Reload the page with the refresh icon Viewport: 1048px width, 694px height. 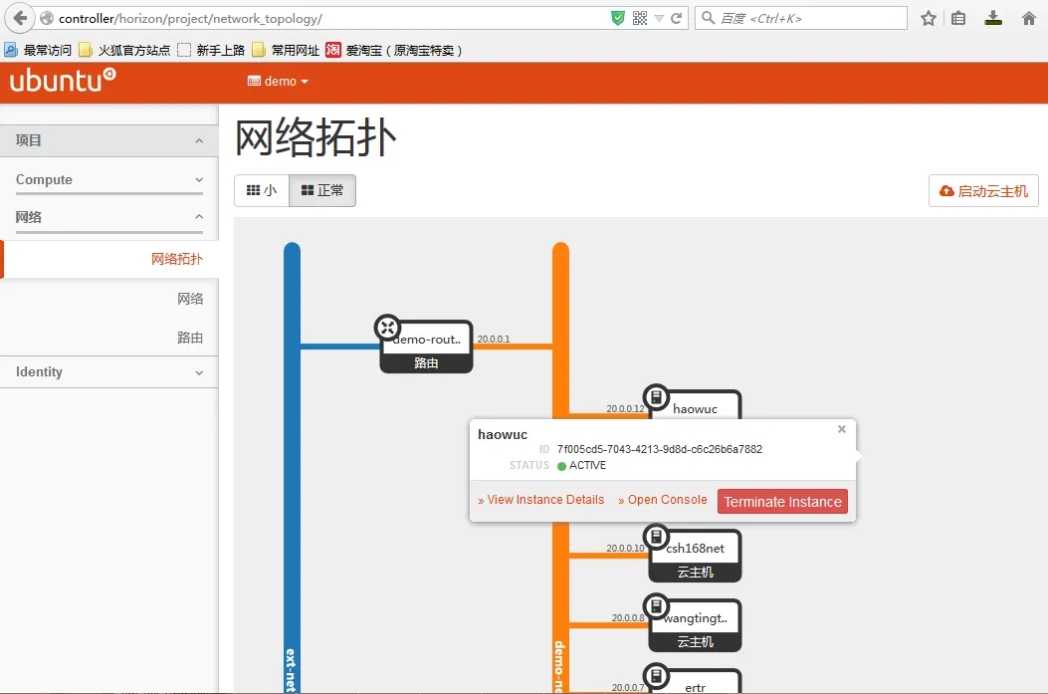click(677, 18)
